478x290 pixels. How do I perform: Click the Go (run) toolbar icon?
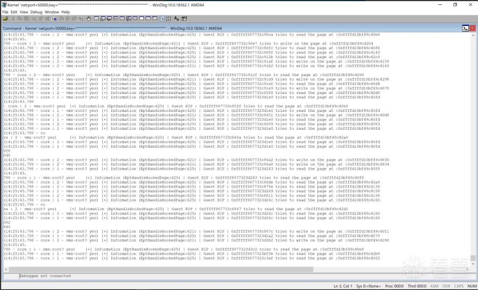coord(34,19)
